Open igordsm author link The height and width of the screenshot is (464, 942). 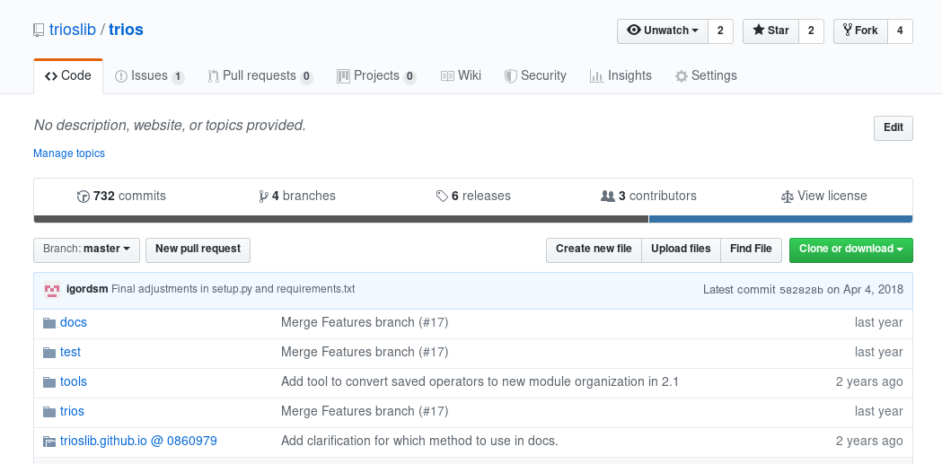(88, 289)
